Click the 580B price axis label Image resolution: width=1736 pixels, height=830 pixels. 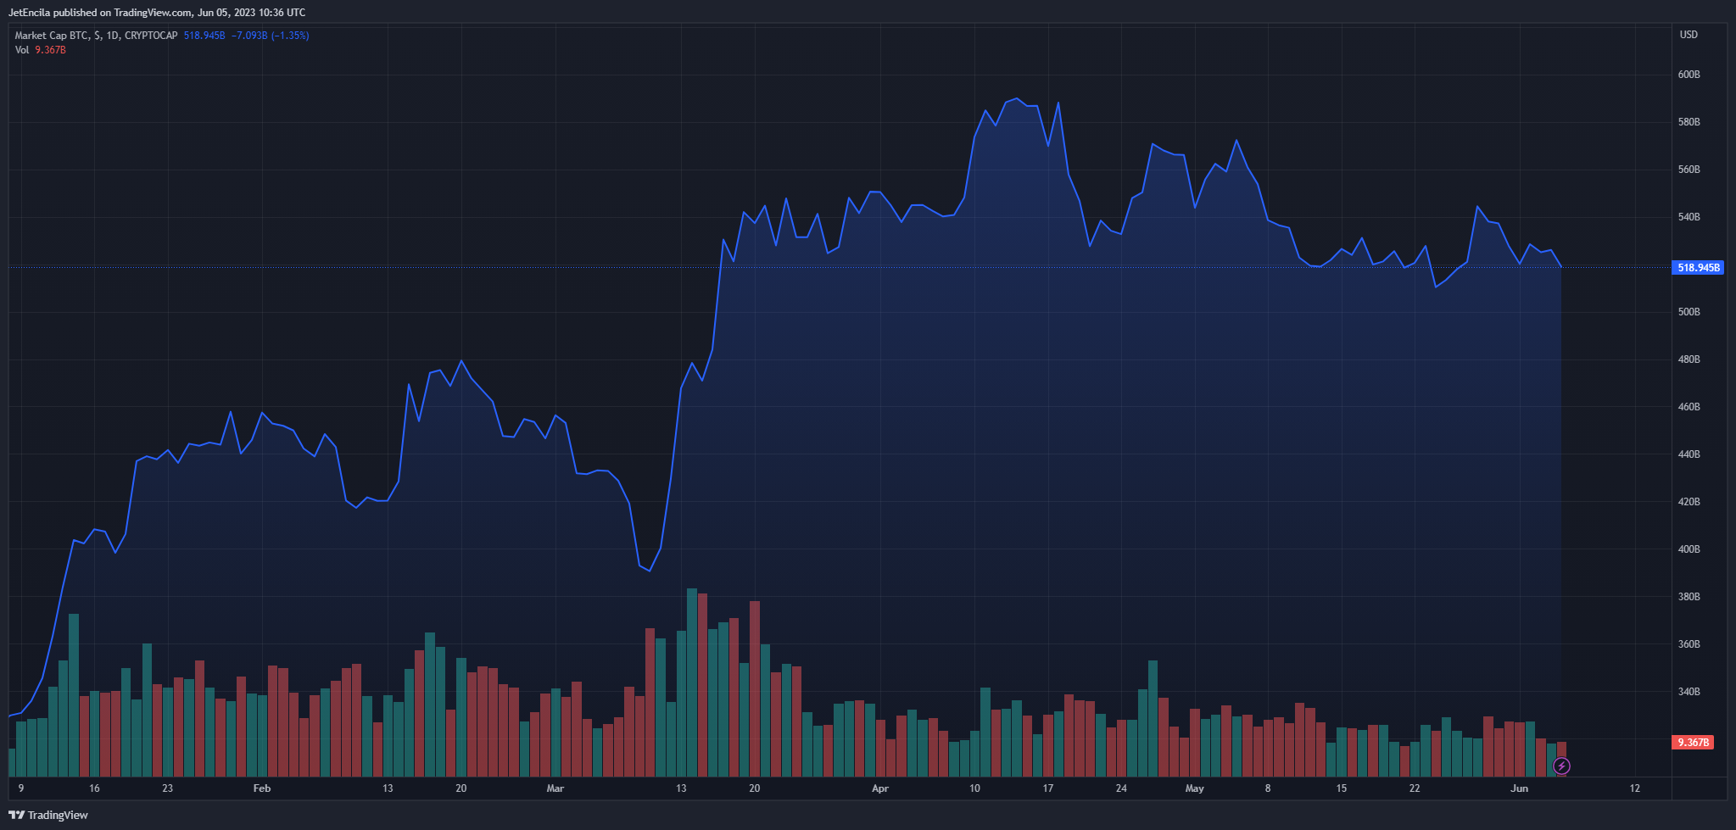pyautogui.click(x=1689, y=122)
